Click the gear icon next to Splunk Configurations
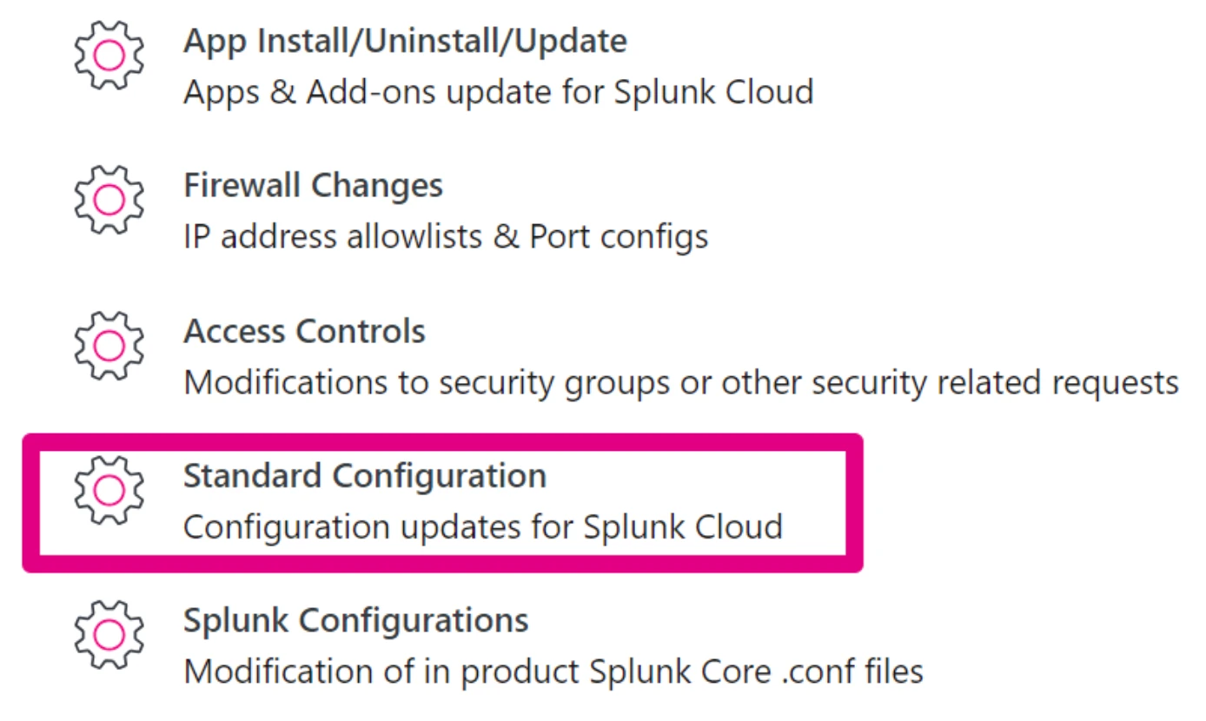The image size is (1206, 721). pyautogui.click(x=109, y=635)
